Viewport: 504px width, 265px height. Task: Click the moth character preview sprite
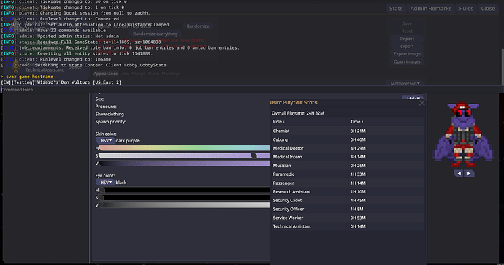tap(463, 135)
